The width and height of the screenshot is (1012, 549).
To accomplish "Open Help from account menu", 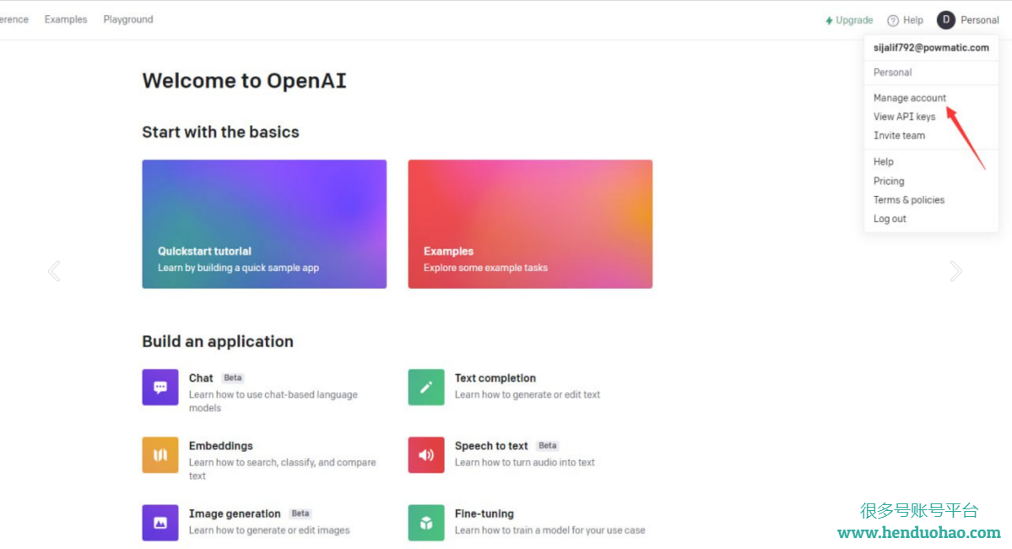I will (883, 161).
